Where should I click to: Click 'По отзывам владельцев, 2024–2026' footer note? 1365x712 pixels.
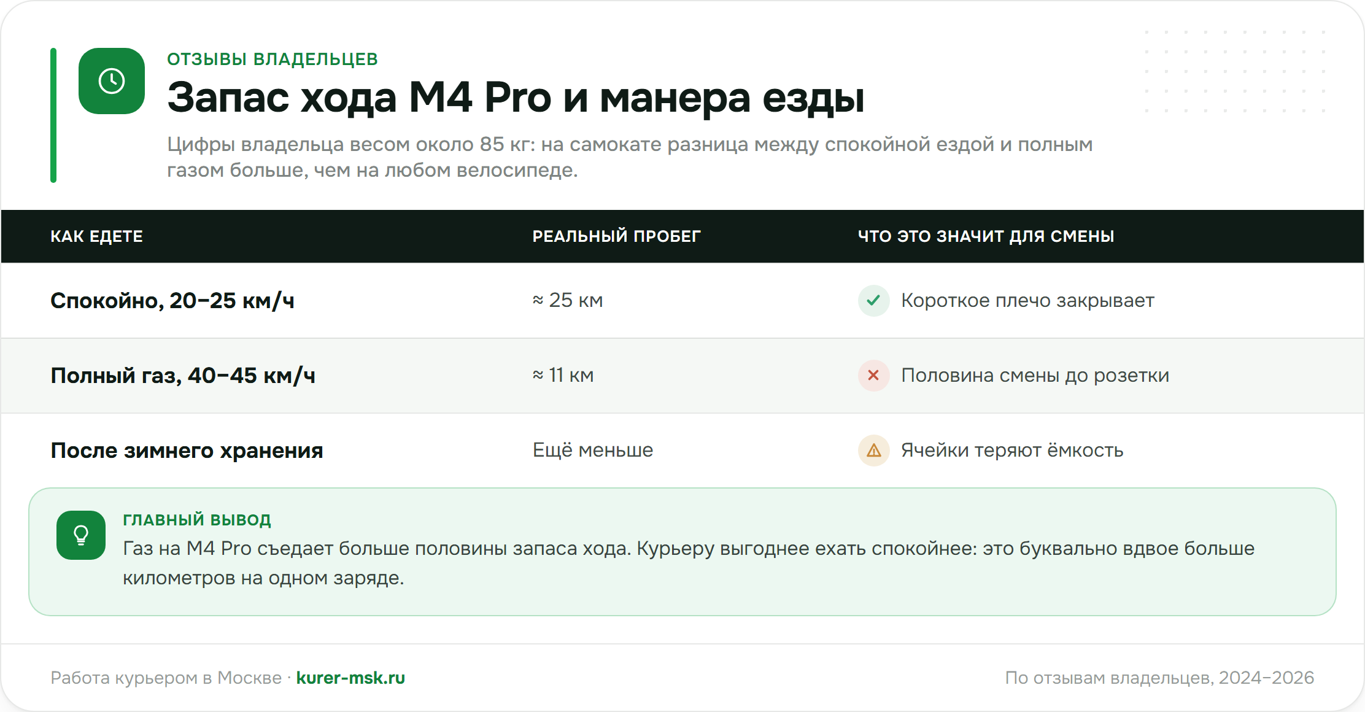coord(1159,678)
